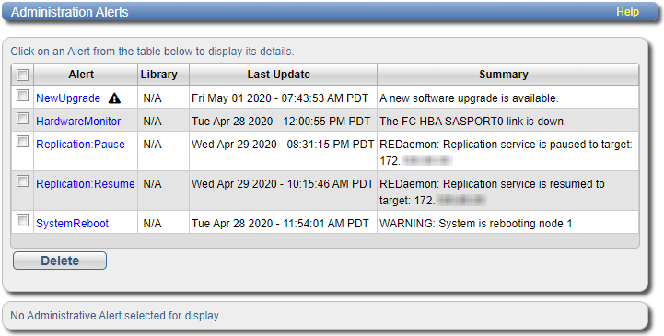Open the Help link in title bar
The width and height of the screenshot is (664, 336).
627,12
